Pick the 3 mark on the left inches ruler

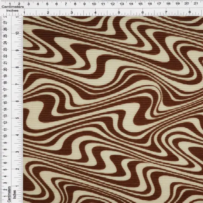click(x=17, y=152)
